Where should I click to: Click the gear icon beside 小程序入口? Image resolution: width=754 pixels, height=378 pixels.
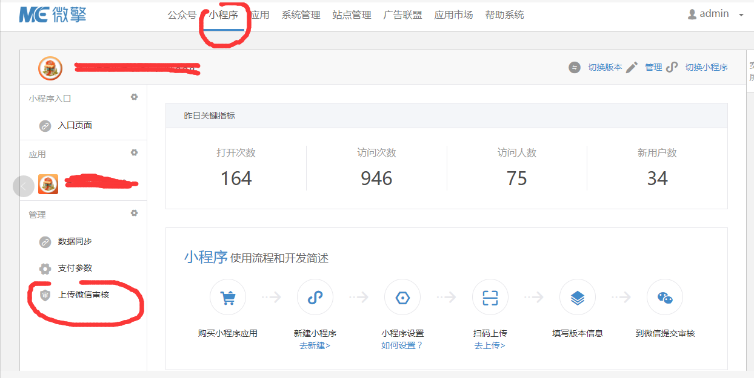(x=135, y=97)
